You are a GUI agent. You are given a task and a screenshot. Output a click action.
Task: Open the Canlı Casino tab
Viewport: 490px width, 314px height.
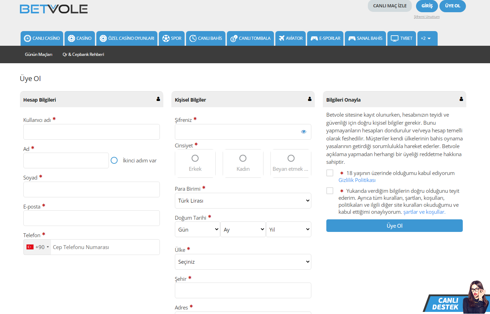42,38
